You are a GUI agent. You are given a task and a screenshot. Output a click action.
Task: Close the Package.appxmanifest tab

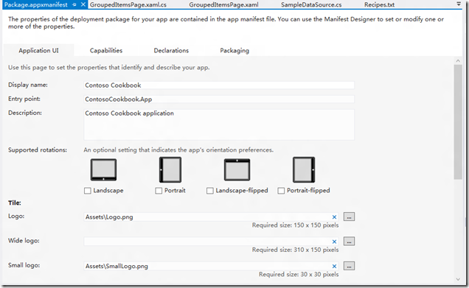pos(83,4)
